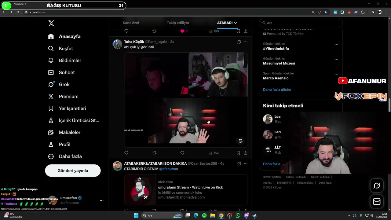The image size is (391, 220).
Task: Open Yer İşaretleri in the sidebar
Action: coord(67,108)
